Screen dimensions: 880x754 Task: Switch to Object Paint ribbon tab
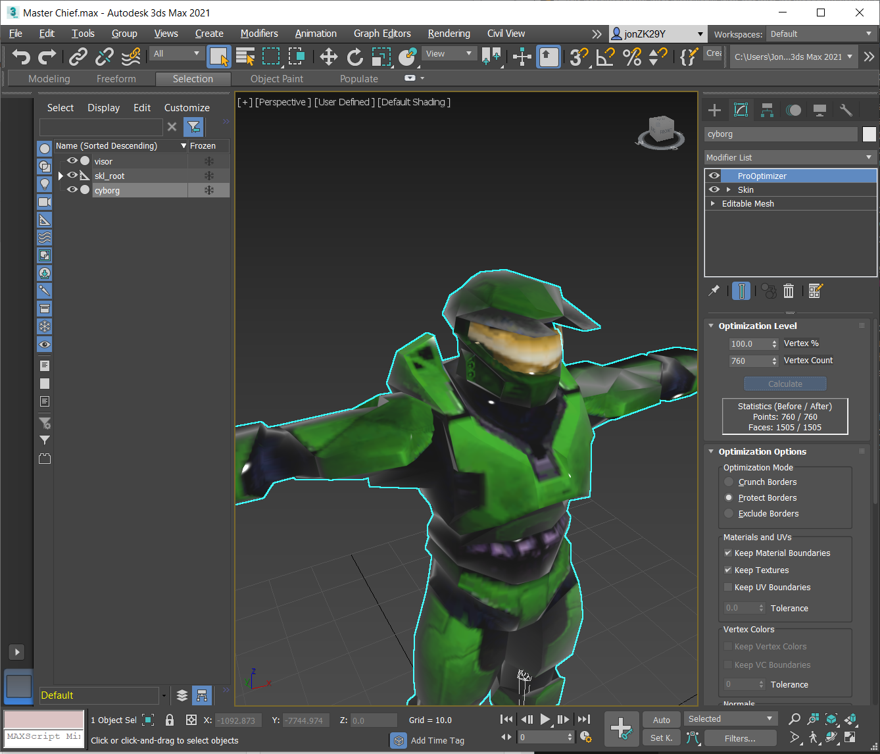pyautogui.click(x=277, y=79)
